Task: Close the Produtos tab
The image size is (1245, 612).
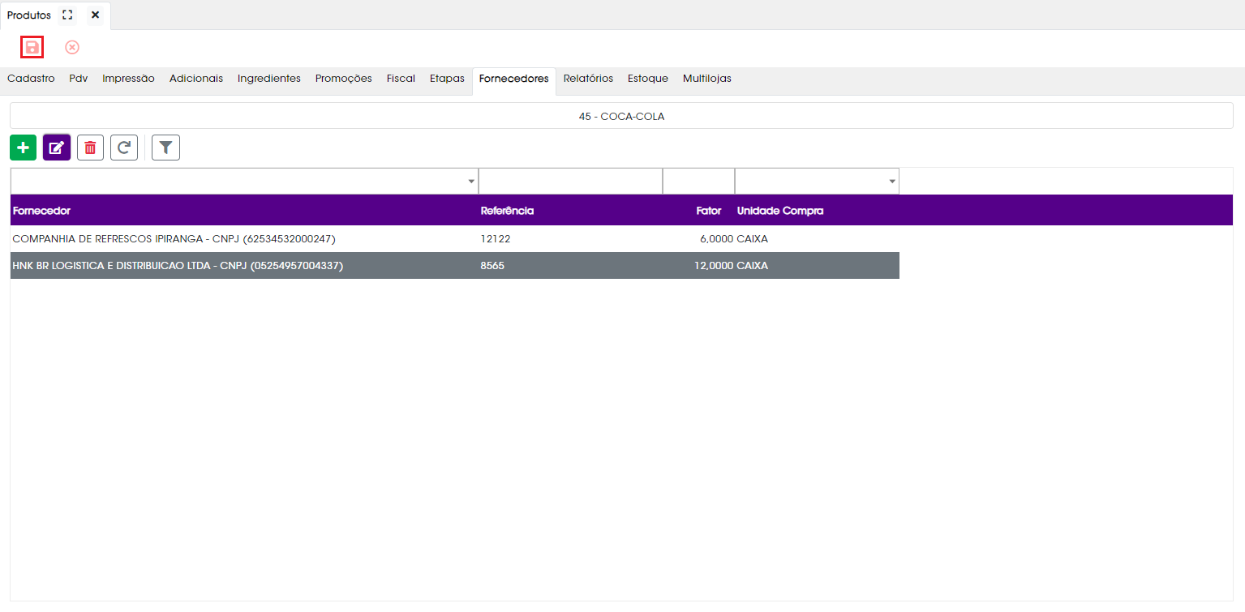Action: (95, 15)
